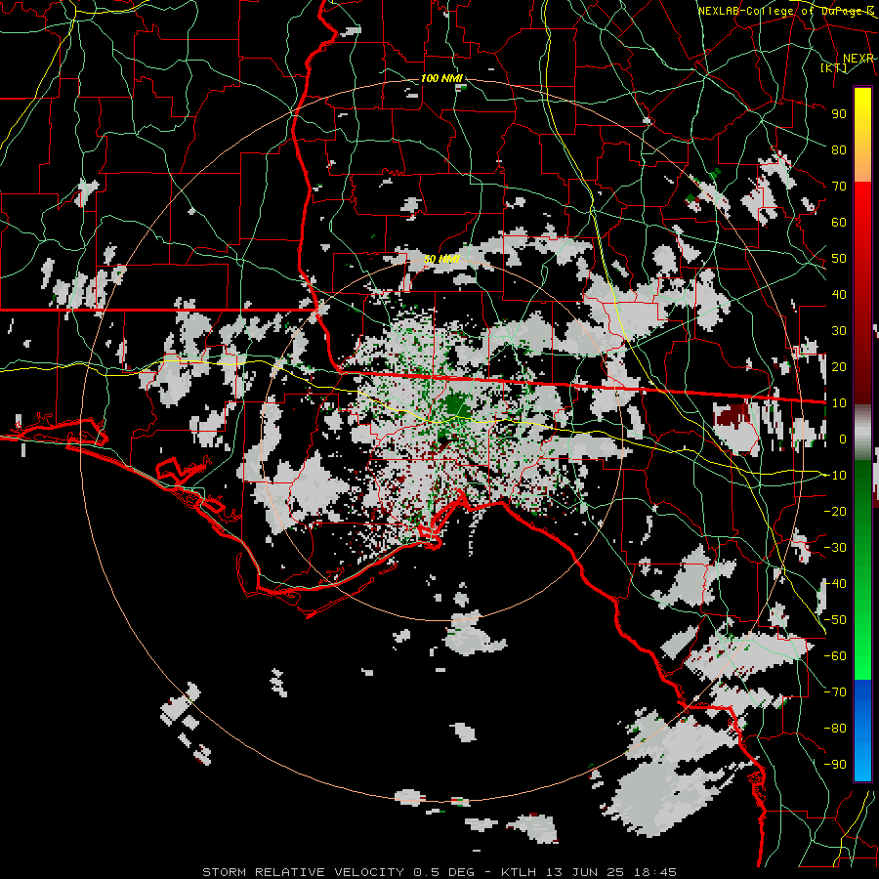Click the "-90" value on velocity scale
Image resolution: width=879 pixels, height=879 pixels.
point(835,765)
